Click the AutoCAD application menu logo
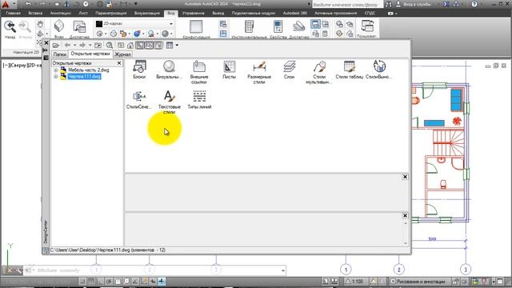The height and width of the screenshot is (288, 512). pyautogui.click(x=6, y=4)
